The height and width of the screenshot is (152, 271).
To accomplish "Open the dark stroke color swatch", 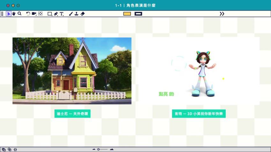I will tap(138, 14).
